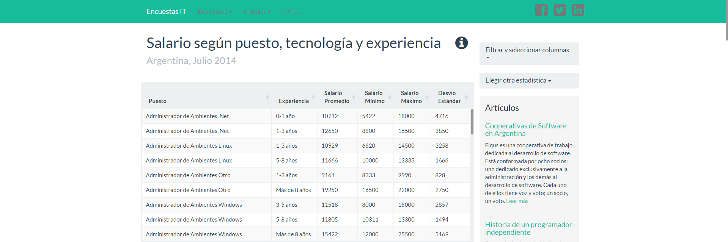728x242 pixels.
Task: Open Cooperativas de Software en Argentina article
Action: 525,130
